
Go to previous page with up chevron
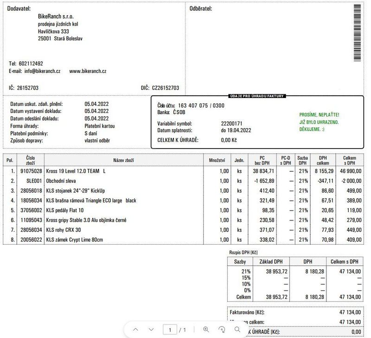click(135, 330)
